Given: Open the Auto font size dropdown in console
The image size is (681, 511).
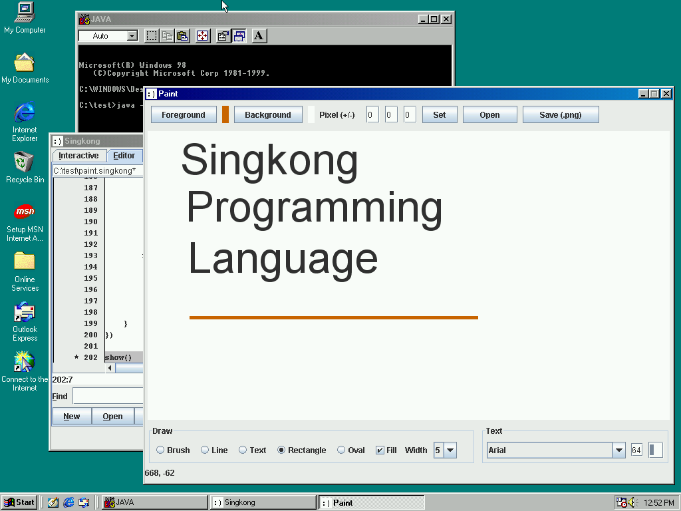Looking at the screenshot, I should [x=132, y=36].
